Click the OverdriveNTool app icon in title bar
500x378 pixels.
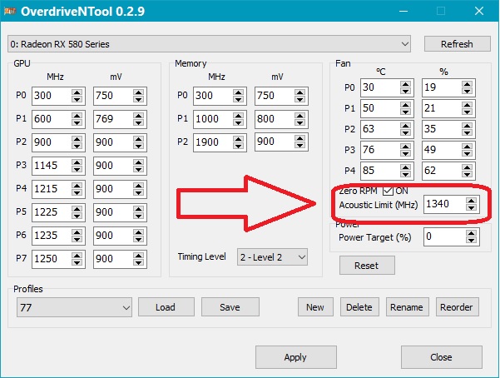click(9, 12)
